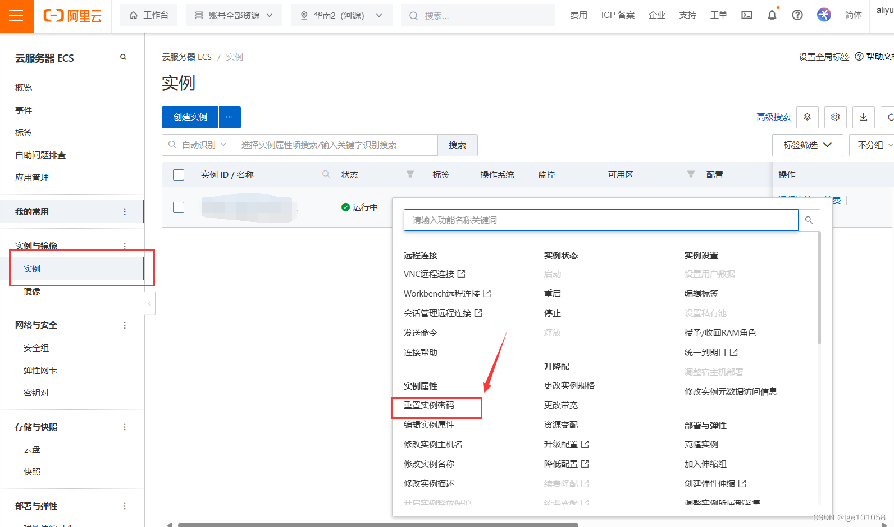This screenshot has width=894, height=527.
Task: Filter the 状态 column
Action: (x=410, y=174)
